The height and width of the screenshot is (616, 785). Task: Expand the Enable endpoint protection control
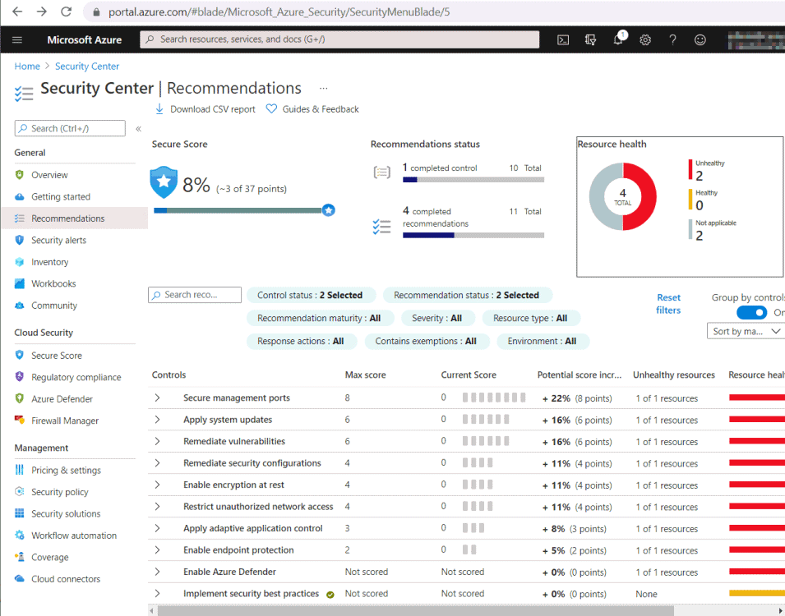point(157,550)
